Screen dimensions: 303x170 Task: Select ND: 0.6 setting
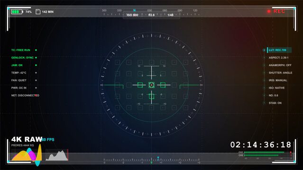point(274,95)
